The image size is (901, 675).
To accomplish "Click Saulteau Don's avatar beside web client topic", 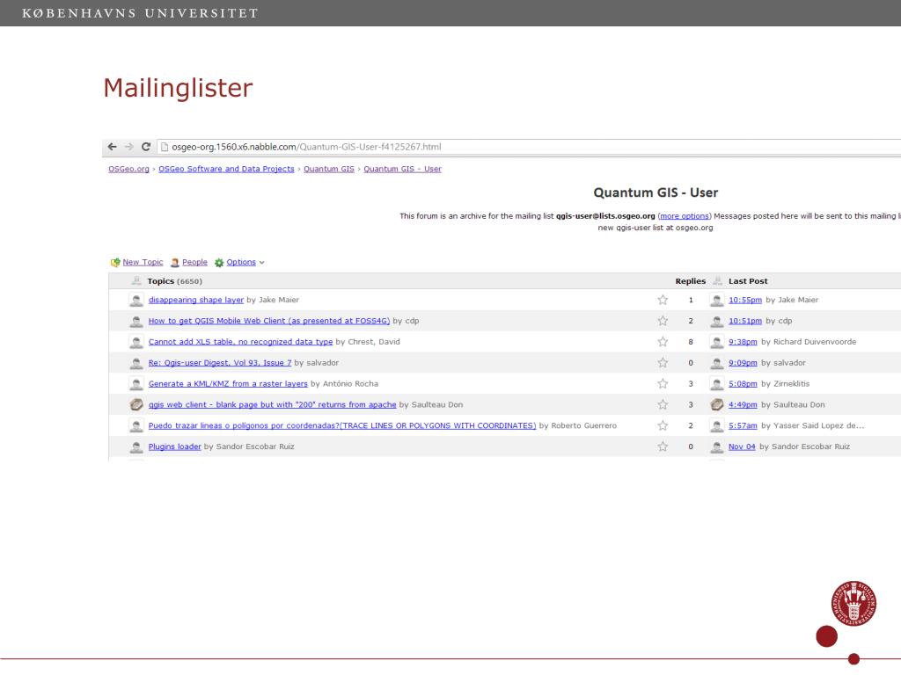I will click(136, 404).
